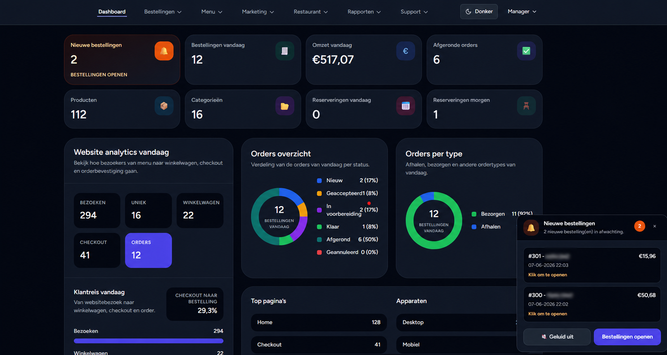Click the bell icon in the notification popup
667x355 pixels.
click(531, 228)
